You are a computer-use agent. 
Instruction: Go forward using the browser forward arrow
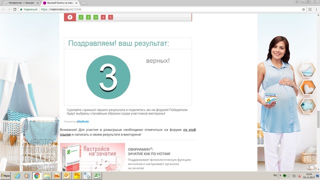[9, 9]
